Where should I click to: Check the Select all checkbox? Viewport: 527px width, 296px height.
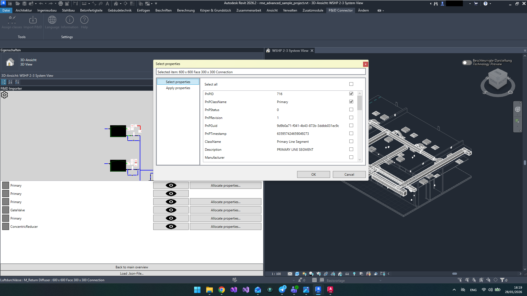click(x=351, y=84)
